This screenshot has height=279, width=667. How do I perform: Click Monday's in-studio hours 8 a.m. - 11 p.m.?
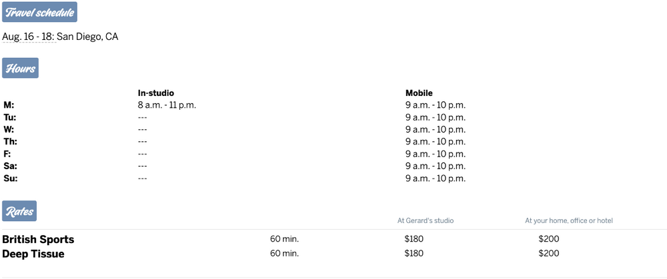click(x=167, y=105)
